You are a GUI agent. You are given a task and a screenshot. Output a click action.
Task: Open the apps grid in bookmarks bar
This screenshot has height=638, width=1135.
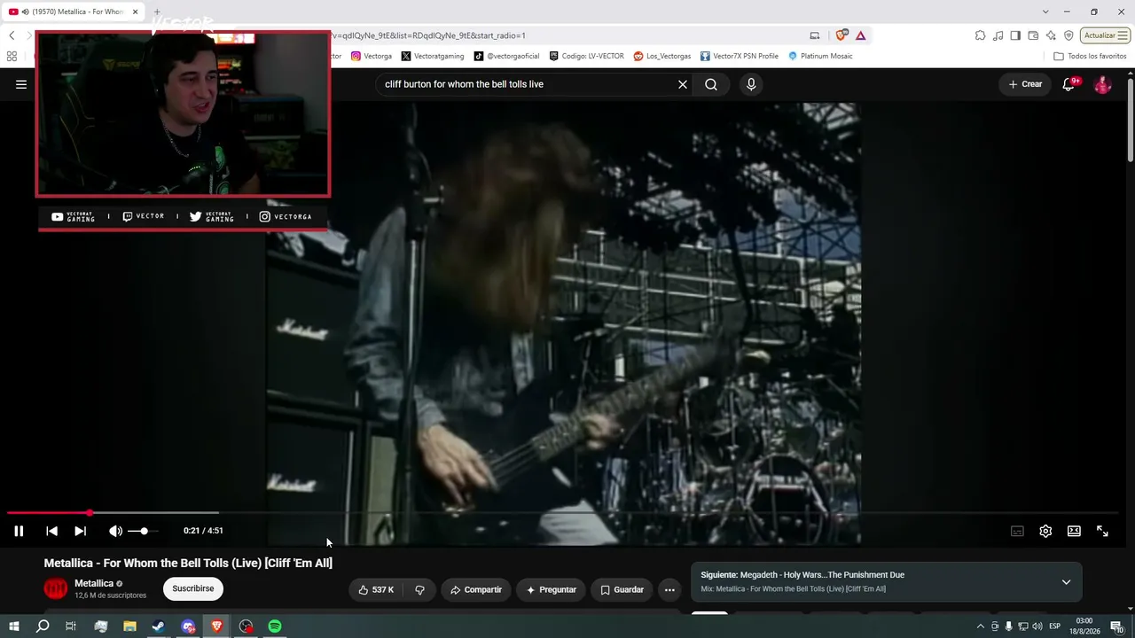(12, 56)
